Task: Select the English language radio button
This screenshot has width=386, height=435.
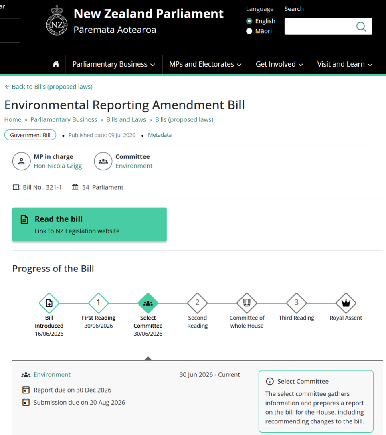Action: coord(249,21)
